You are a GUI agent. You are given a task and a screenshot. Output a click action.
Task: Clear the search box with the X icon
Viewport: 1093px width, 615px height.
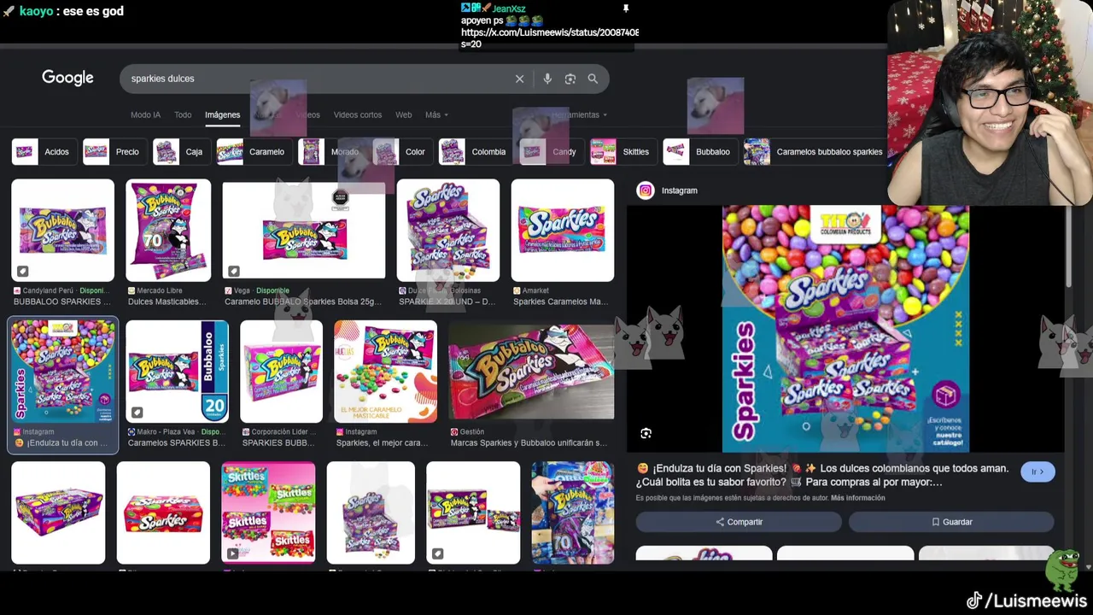(519, 79)
